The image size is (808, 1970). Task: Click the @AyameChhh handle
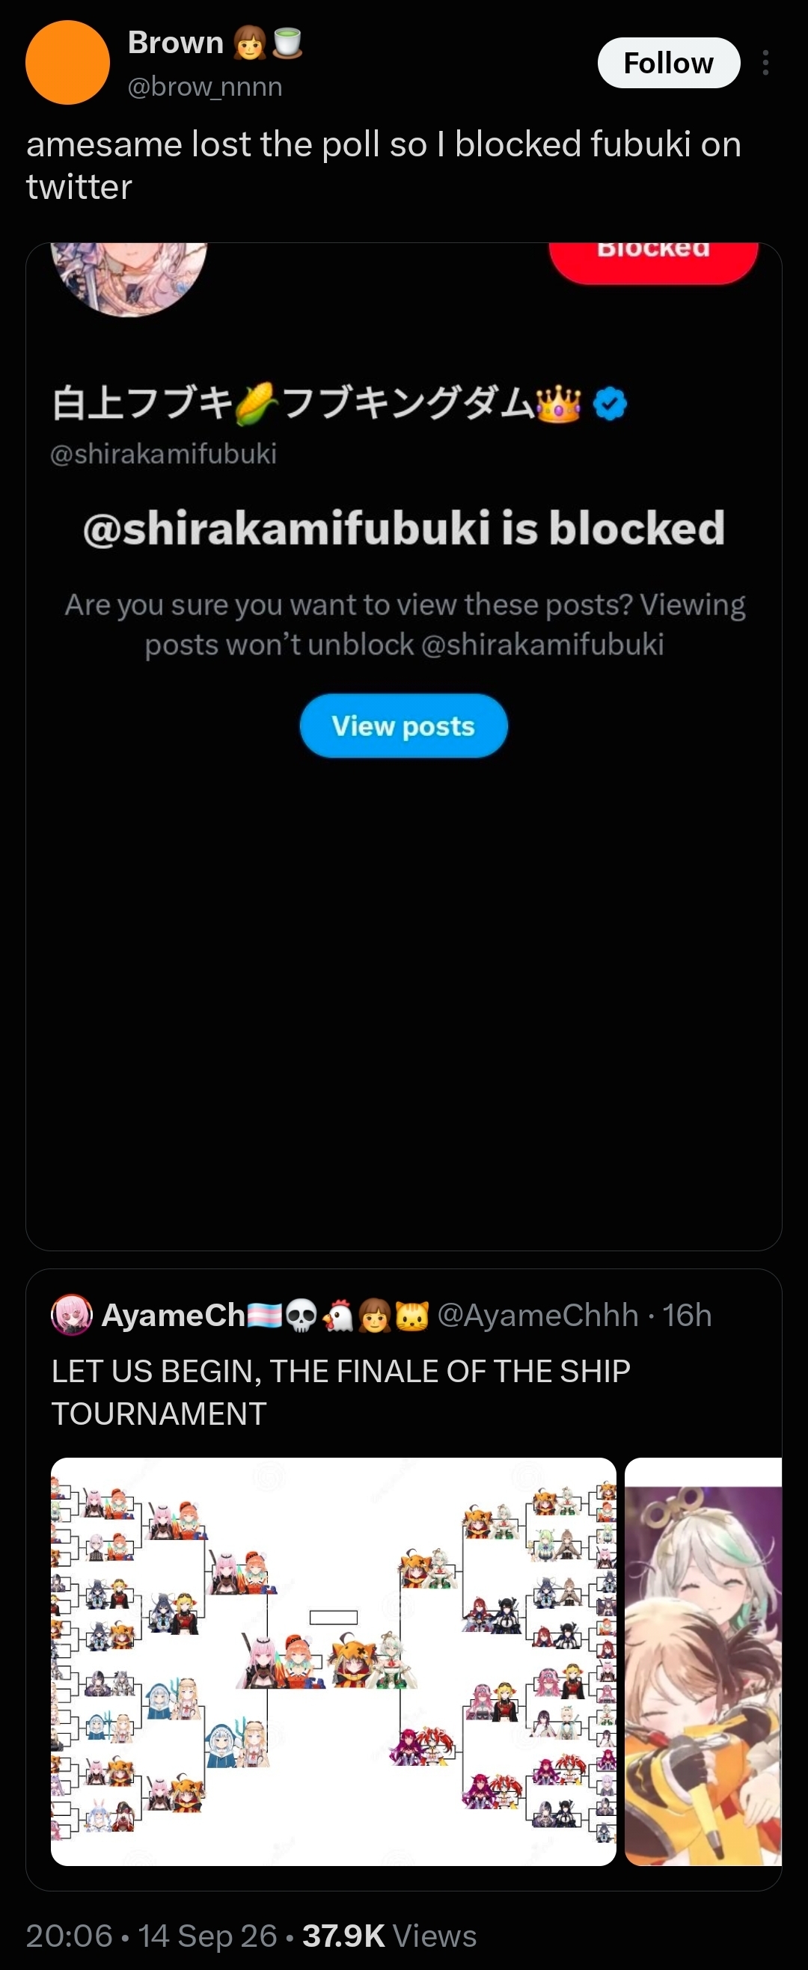pos(538,1315)
